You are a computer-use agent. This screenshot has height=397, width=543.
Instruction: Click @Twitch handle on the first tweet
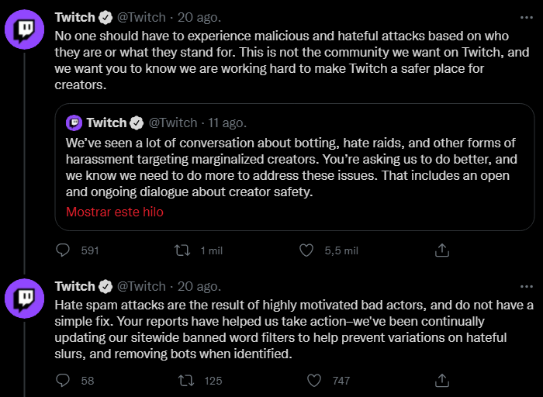click(x=142, y=17)
